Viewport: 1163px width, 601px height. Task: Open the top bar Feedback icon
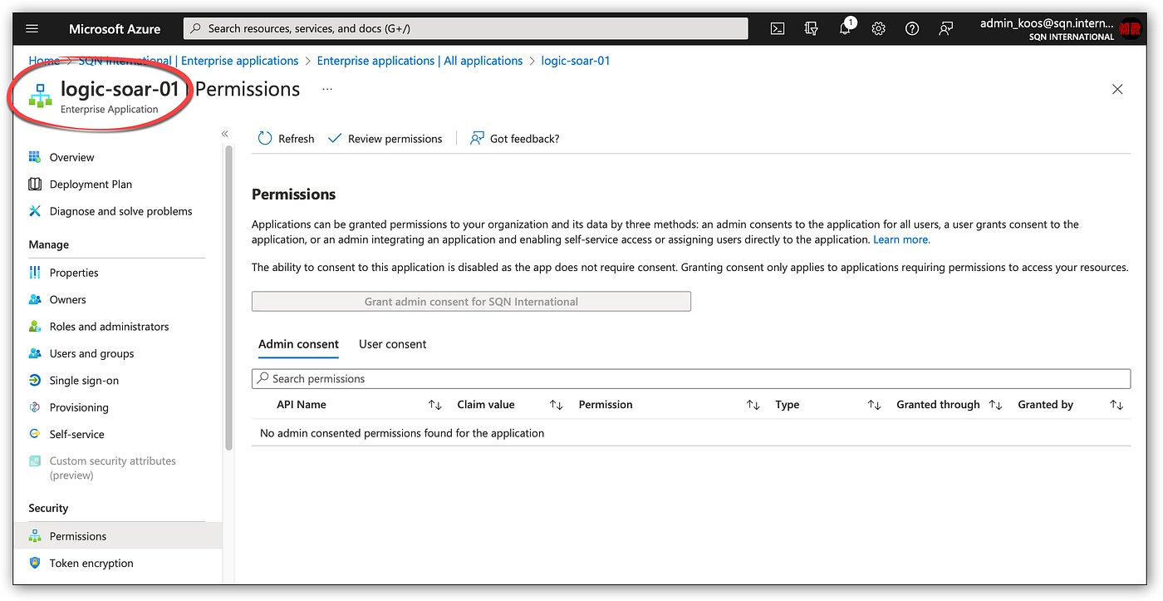pyautogui.click(x=946, y=28)
